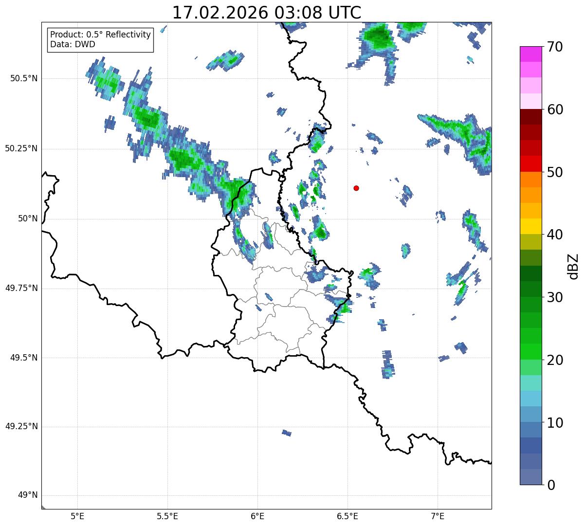The width and height of the screenshot is (585, 526).
Task: Click the 5.5°E longitude label
Action: point(167,517)
